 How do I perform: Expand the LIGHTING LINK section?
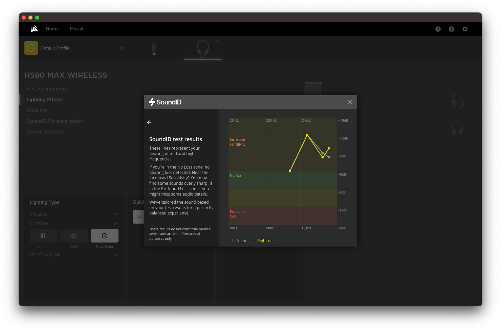[x=116, y=255]
